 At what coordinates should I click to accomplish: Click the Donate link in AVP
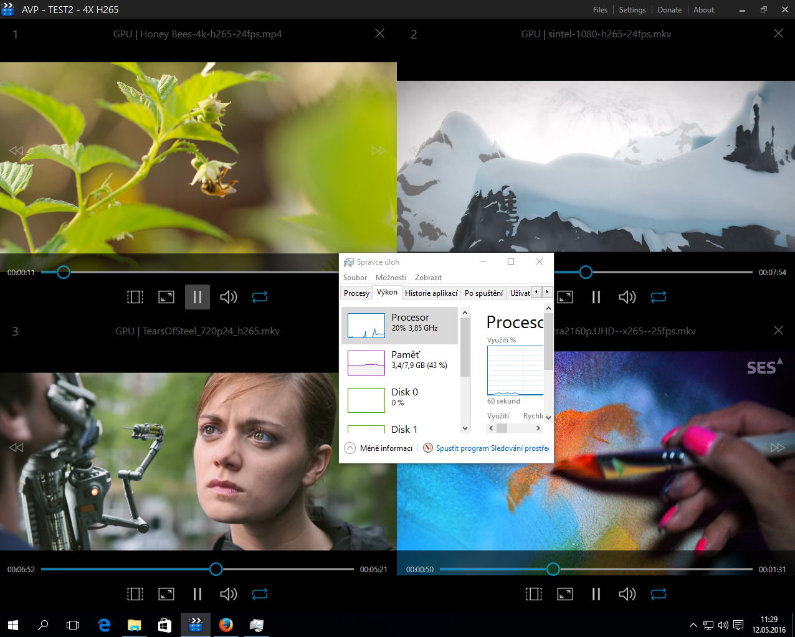(670, 10)
